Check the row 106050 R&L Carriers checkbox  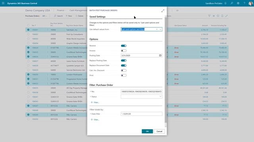point(28,119)
